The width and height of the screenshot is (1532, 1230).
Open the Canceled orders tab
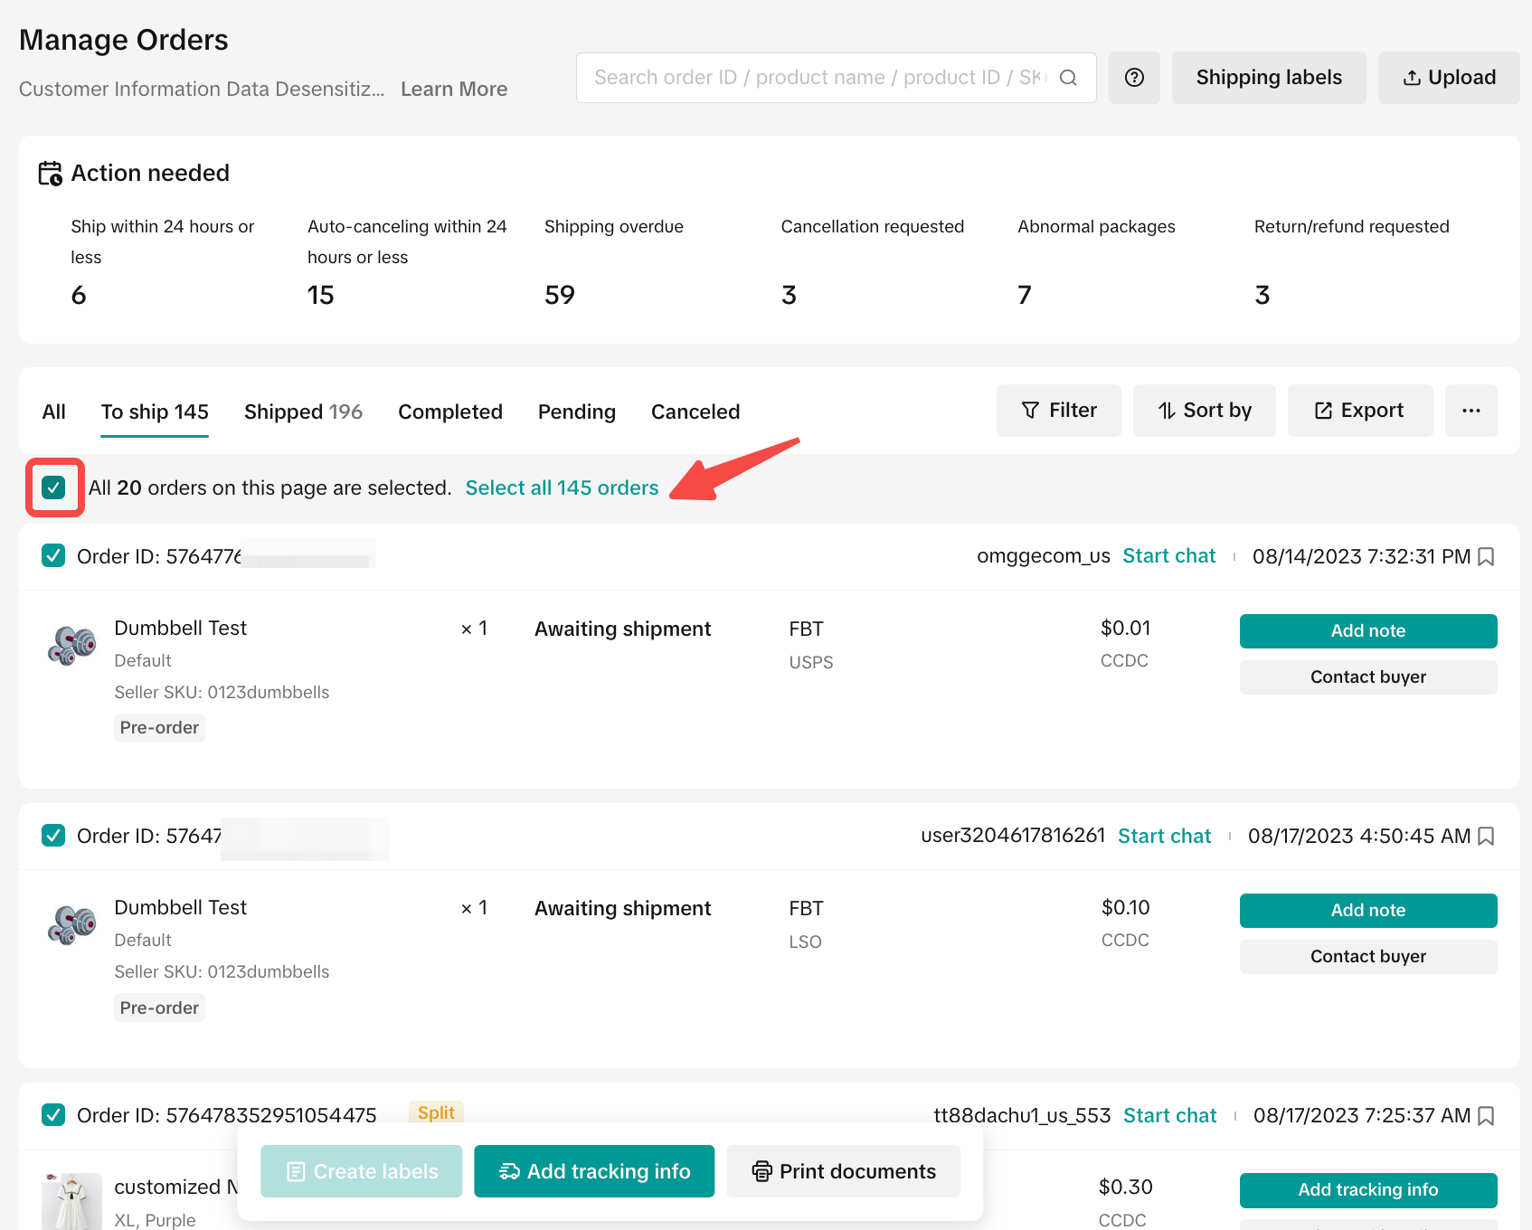point(695,412)
